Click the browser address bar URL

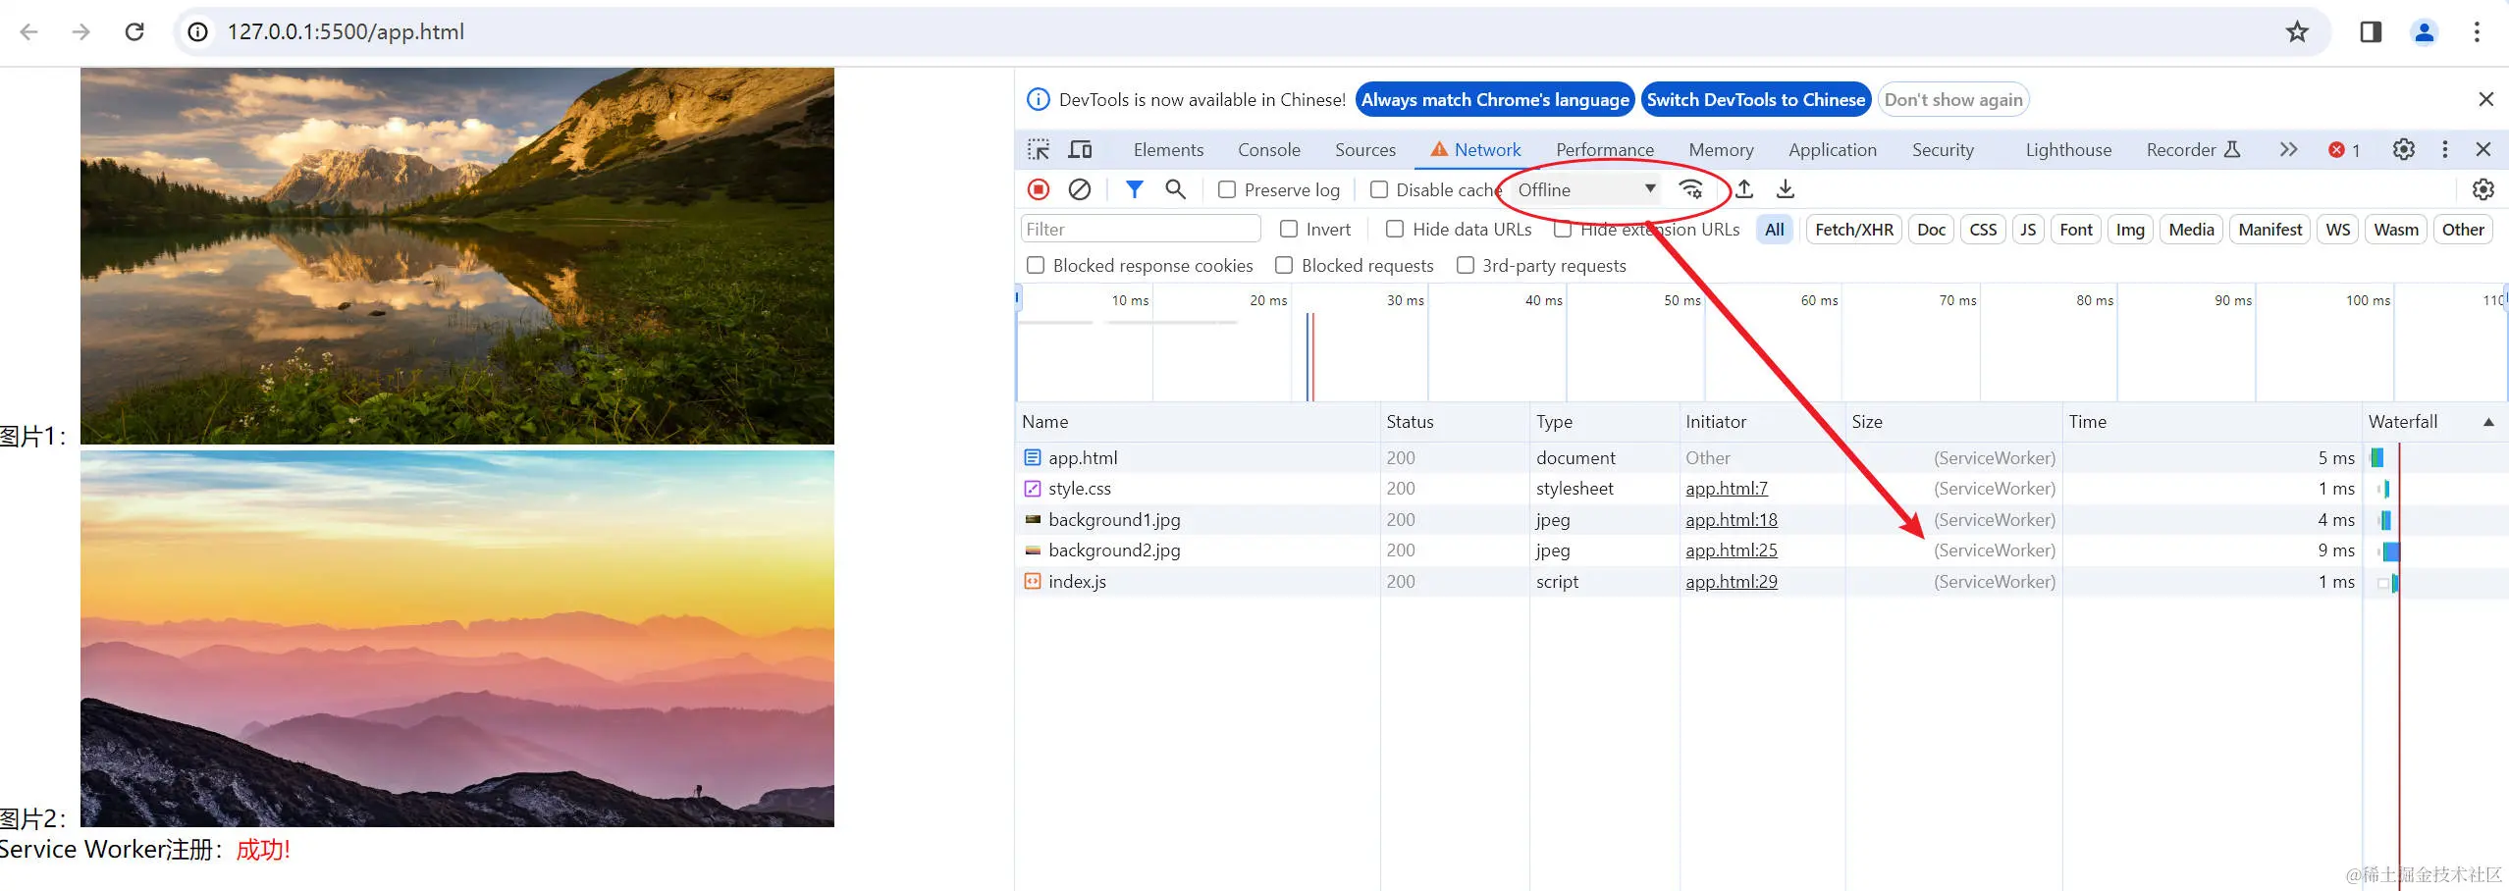[x=346, y=32]
